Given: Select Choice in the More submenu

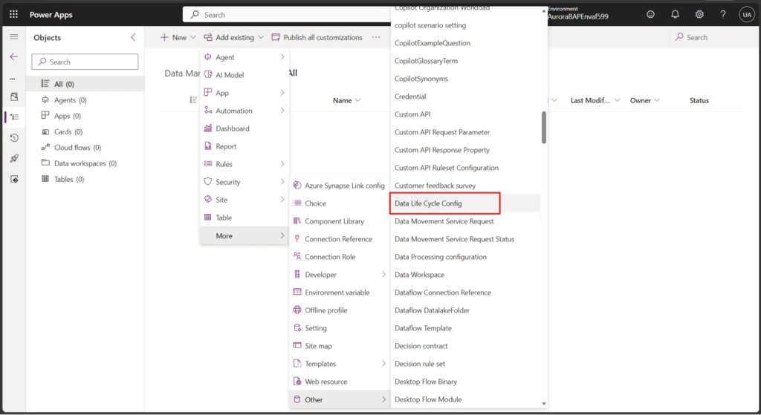Looking at the screenshot, I should 340,203.
